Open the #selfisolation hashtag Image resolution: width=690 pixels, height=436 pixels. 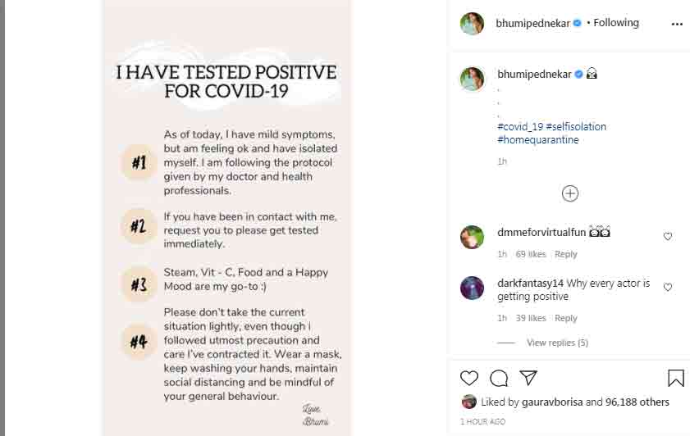coord(576,127)
